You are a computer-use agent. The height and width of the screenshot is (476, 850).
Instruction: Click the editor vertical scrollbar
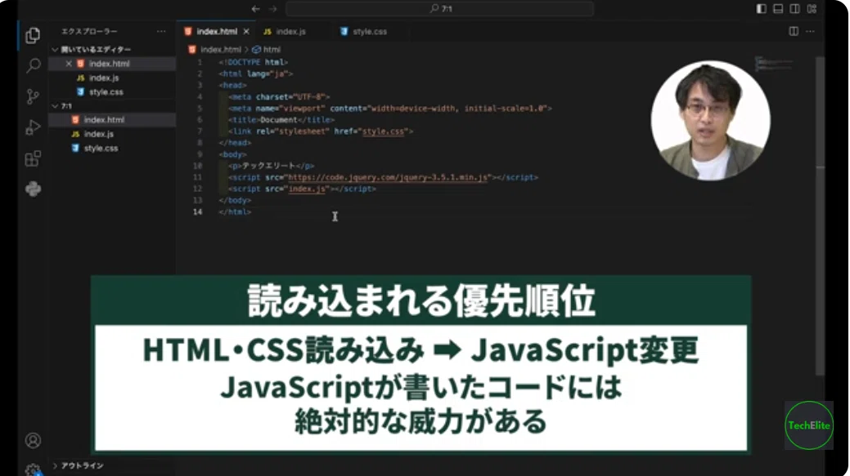pos(821,216)
